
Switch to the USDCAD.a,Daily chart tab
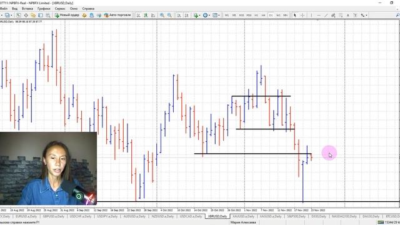[191, 216]
